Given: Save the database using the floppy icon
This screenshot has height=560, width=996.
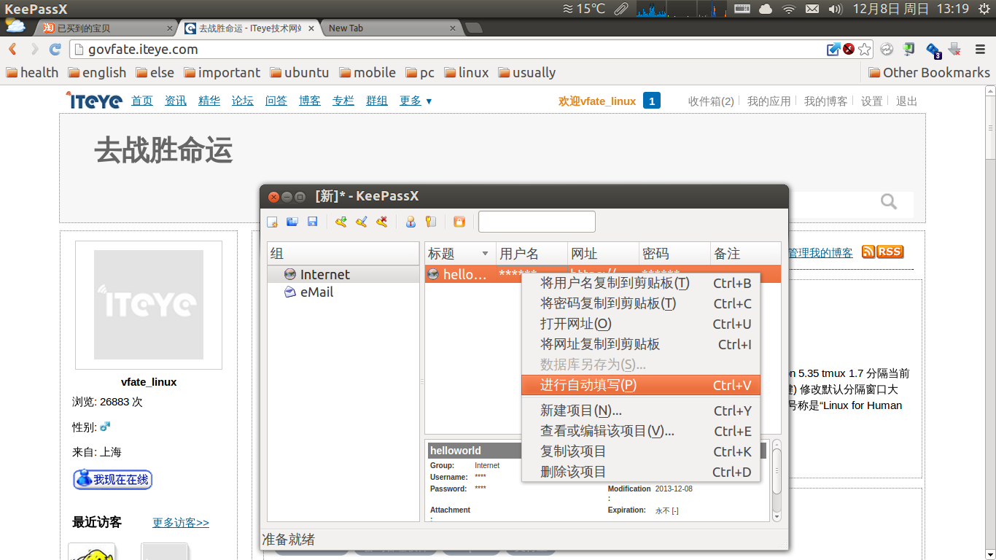Looking at the screenshot, I should point(312,222).
